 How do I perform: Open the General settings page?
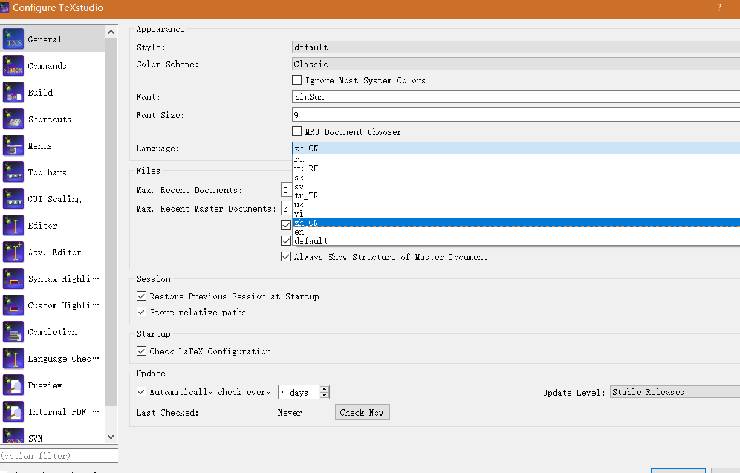pos(53,39)
